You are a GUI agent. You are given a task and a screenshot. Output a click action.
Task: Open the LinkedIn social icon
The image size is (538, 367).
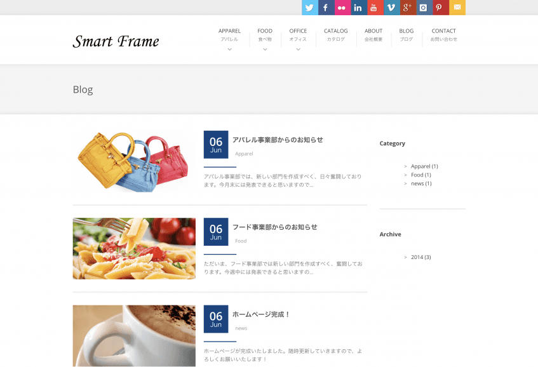pyautogui.click(x=359, y=8)
